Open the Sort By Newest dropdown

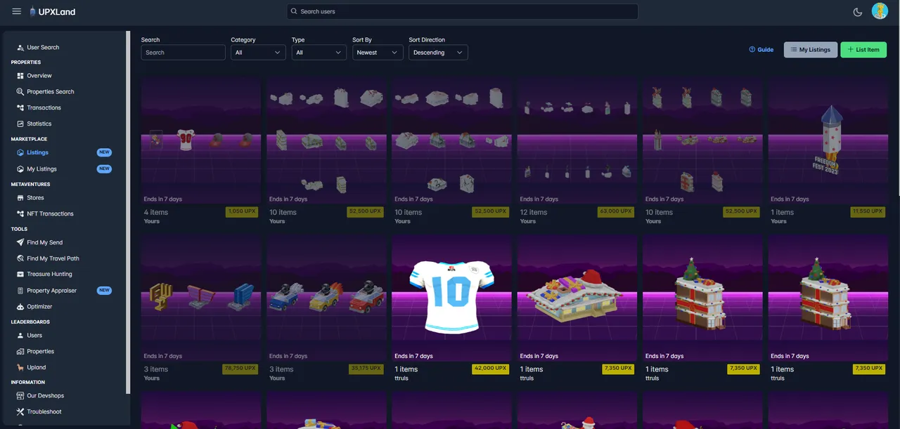[378, 53]
